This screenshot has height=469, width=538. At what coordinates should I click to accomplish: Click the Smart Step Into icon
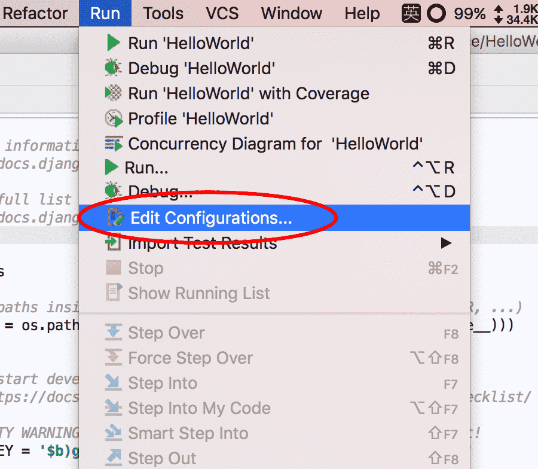point(114,433)
